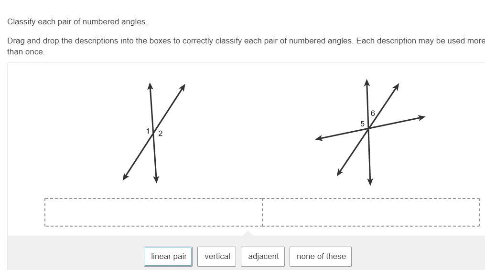This screenshot has width=485, height=270.
Task: Click the angle label 1
Action: [x=148, y=131]
